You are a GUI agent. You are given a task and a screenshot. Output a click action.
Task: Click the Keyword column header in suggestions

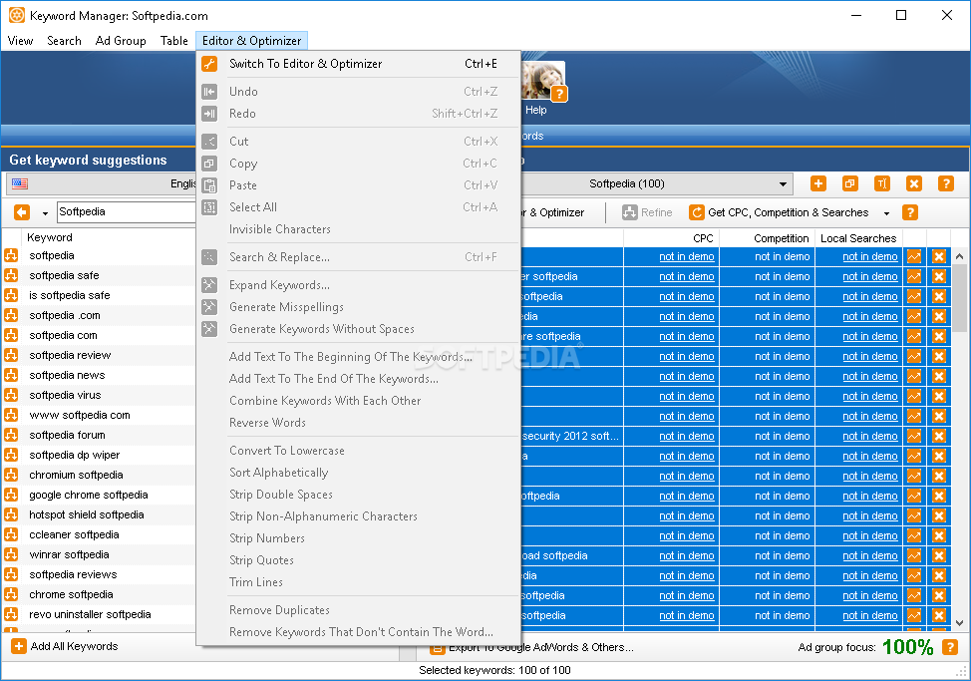click(50, 237)
